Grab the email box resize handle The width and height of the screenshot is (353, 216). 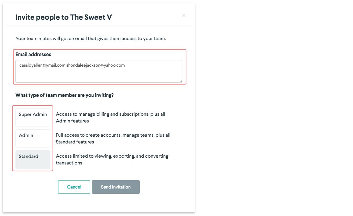coord(181,81)
